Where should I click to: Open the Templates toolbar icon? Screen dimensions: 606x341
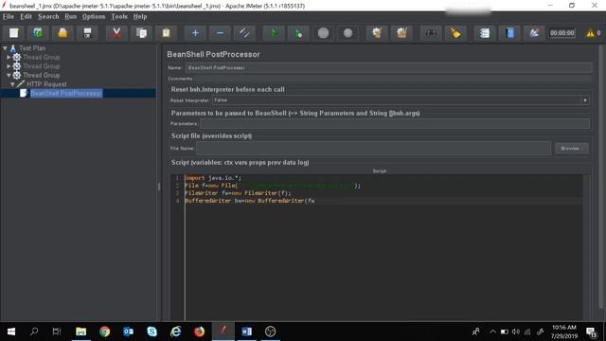pos(38,33)
